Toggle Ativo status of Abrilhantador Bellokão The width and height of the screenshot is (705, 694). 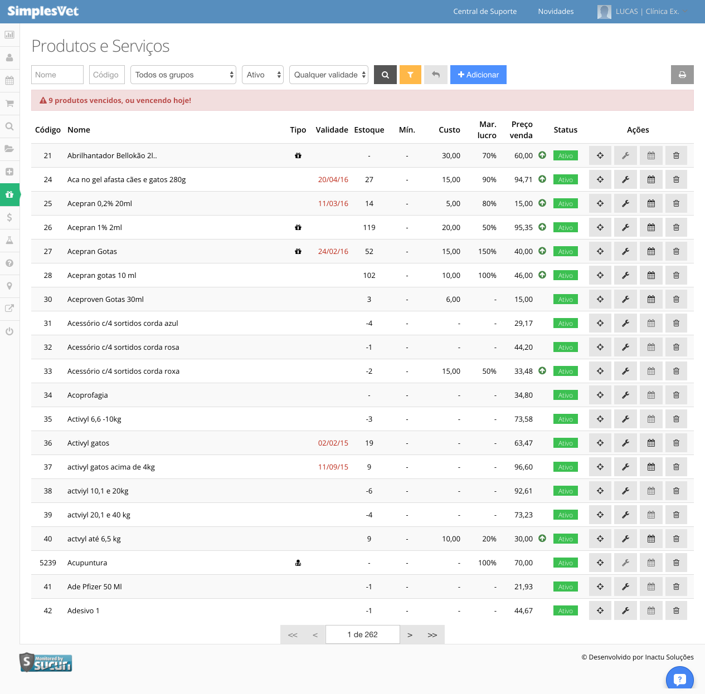coord(565,156)
